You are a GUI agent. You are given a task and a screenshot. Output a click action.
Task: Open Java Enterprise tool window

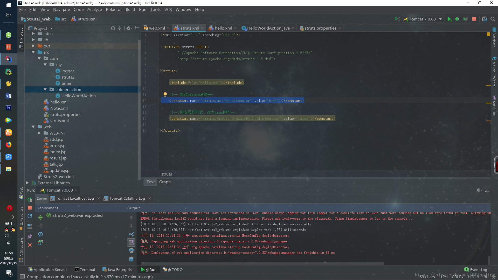pyautogui.click(x=118, y=270)
